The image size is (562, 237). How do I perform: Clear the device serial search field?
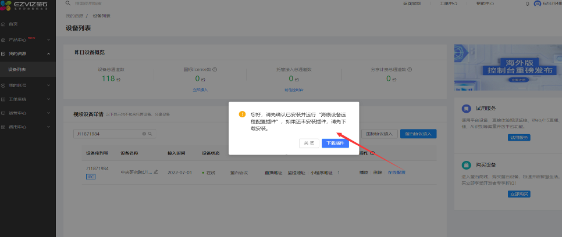[144, 134]
